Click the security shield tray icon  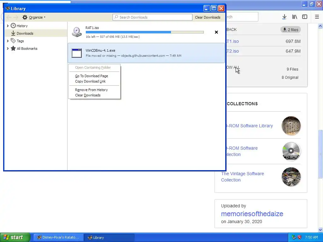click(x=300, y=237)
